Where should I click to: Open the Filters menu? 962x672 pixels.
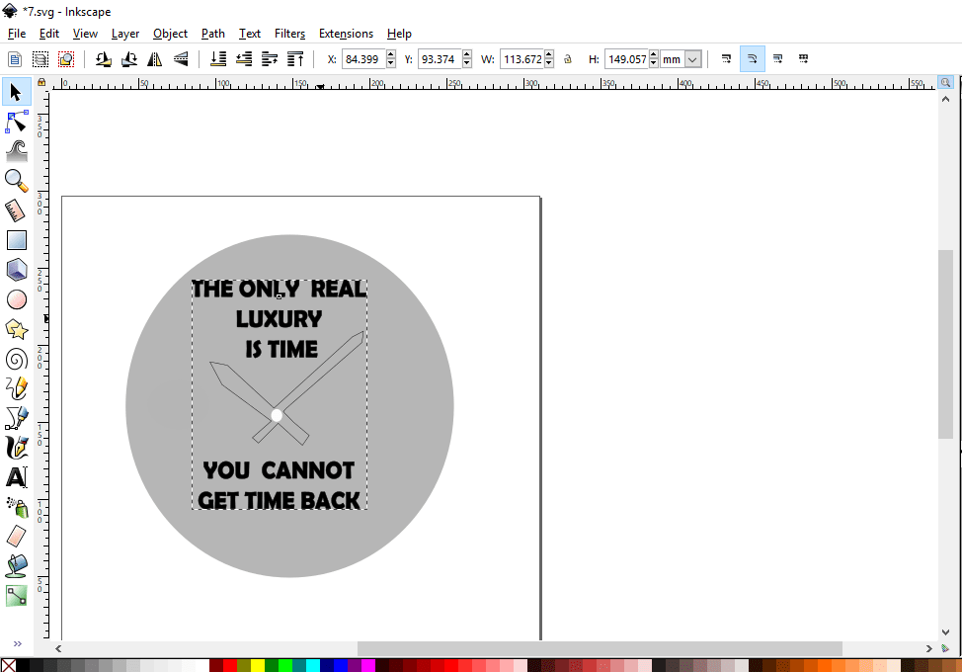pyautogui.click(x=289, y=34)
